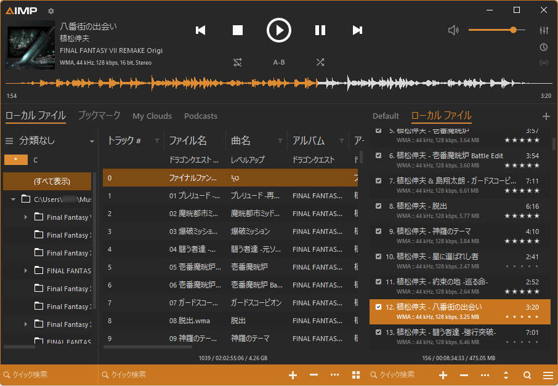Screen dimensions: 558x386
Task: Click the A-B repeat button
Action: point(279,62)
